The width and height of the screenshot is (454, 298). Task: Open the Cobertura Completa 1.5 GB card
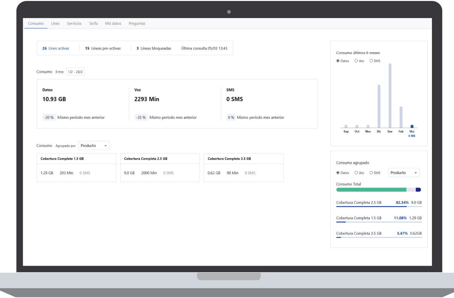[77, 167]
